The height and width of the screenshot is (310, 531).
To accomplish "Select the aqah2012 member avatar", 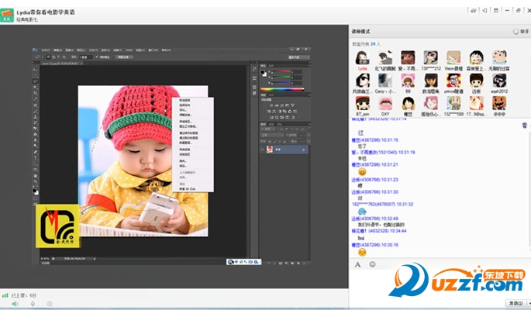I will coord(499,81).
